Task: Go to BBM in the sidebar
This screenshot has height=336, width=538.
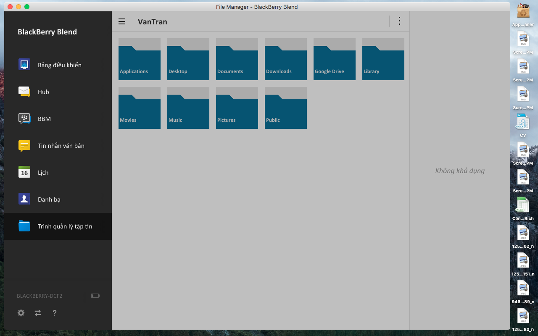Action: [x=58, y=119]
